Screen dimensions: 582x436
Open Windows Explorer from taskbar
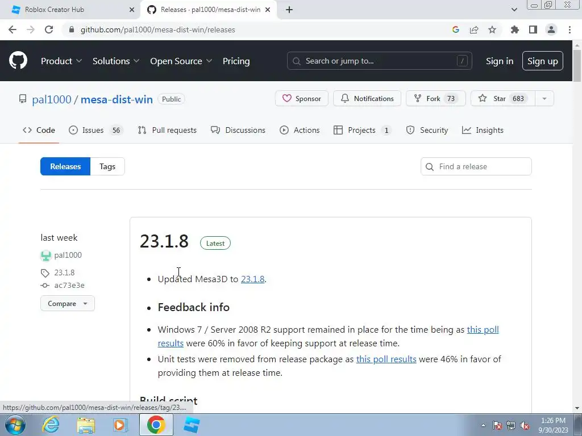point(86,425)
